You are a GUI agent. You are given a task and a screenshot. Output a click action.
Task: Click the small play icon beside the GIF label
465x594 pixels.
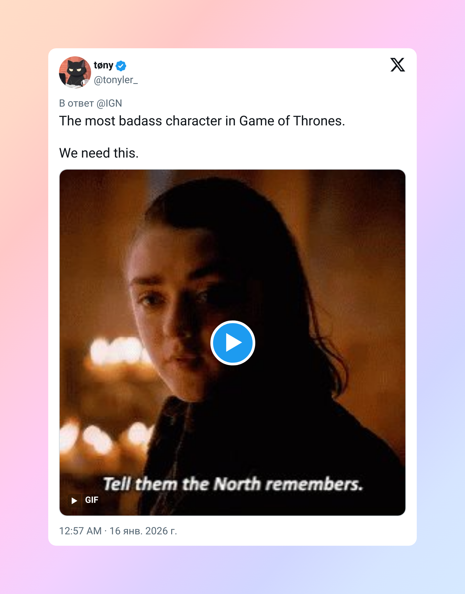pos(74,500)
